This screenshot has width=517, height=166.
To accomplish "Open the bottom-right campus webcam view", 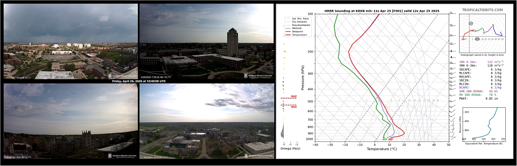I will coord(207,121).
